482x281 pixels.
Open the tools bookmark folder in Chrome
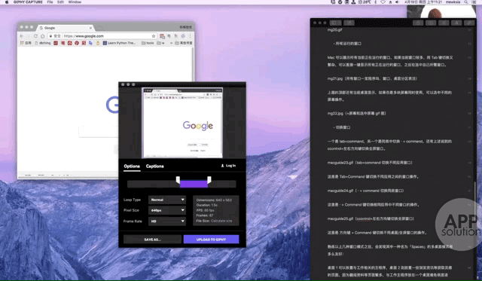tap(148, 43)
